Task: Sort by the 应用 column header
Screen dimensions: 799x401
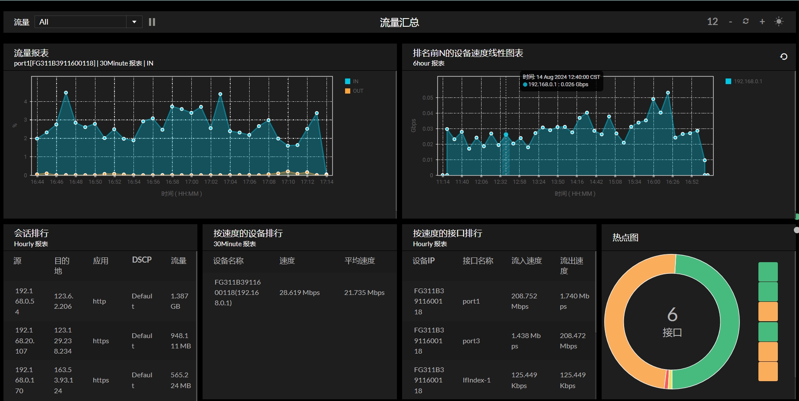Action: (101, 261)
